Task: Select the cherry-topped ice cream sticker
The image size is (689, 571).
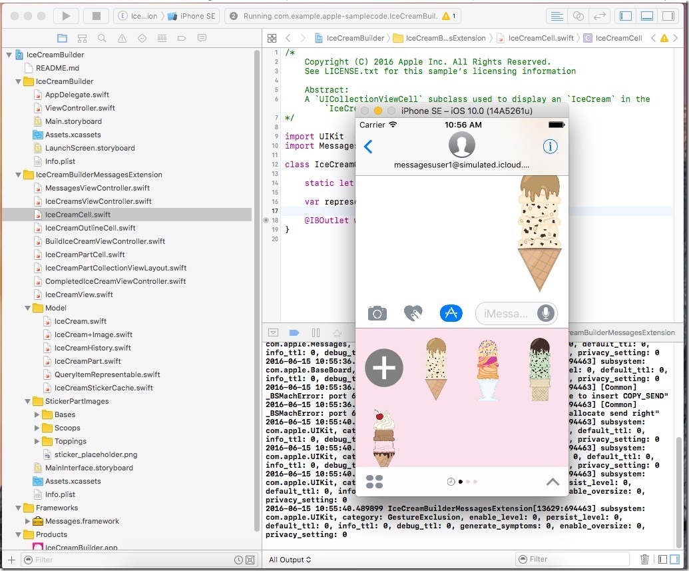Action: click(x=384, y=438)
